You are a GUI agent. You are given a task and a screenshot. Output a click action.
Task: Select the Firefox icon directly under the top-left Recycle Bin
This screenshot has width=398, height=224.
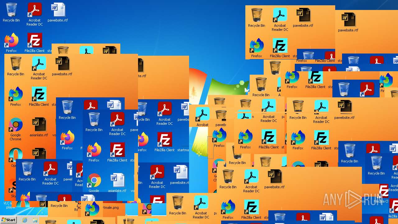11,43
